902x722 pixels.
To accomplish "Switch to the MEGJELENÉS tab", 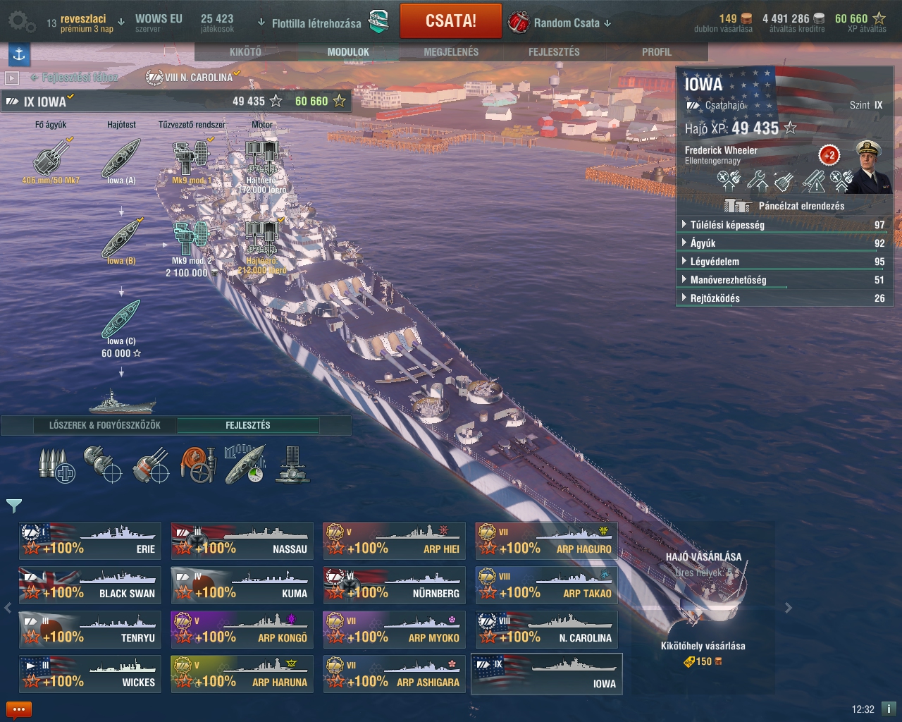I will coord(451,52).
